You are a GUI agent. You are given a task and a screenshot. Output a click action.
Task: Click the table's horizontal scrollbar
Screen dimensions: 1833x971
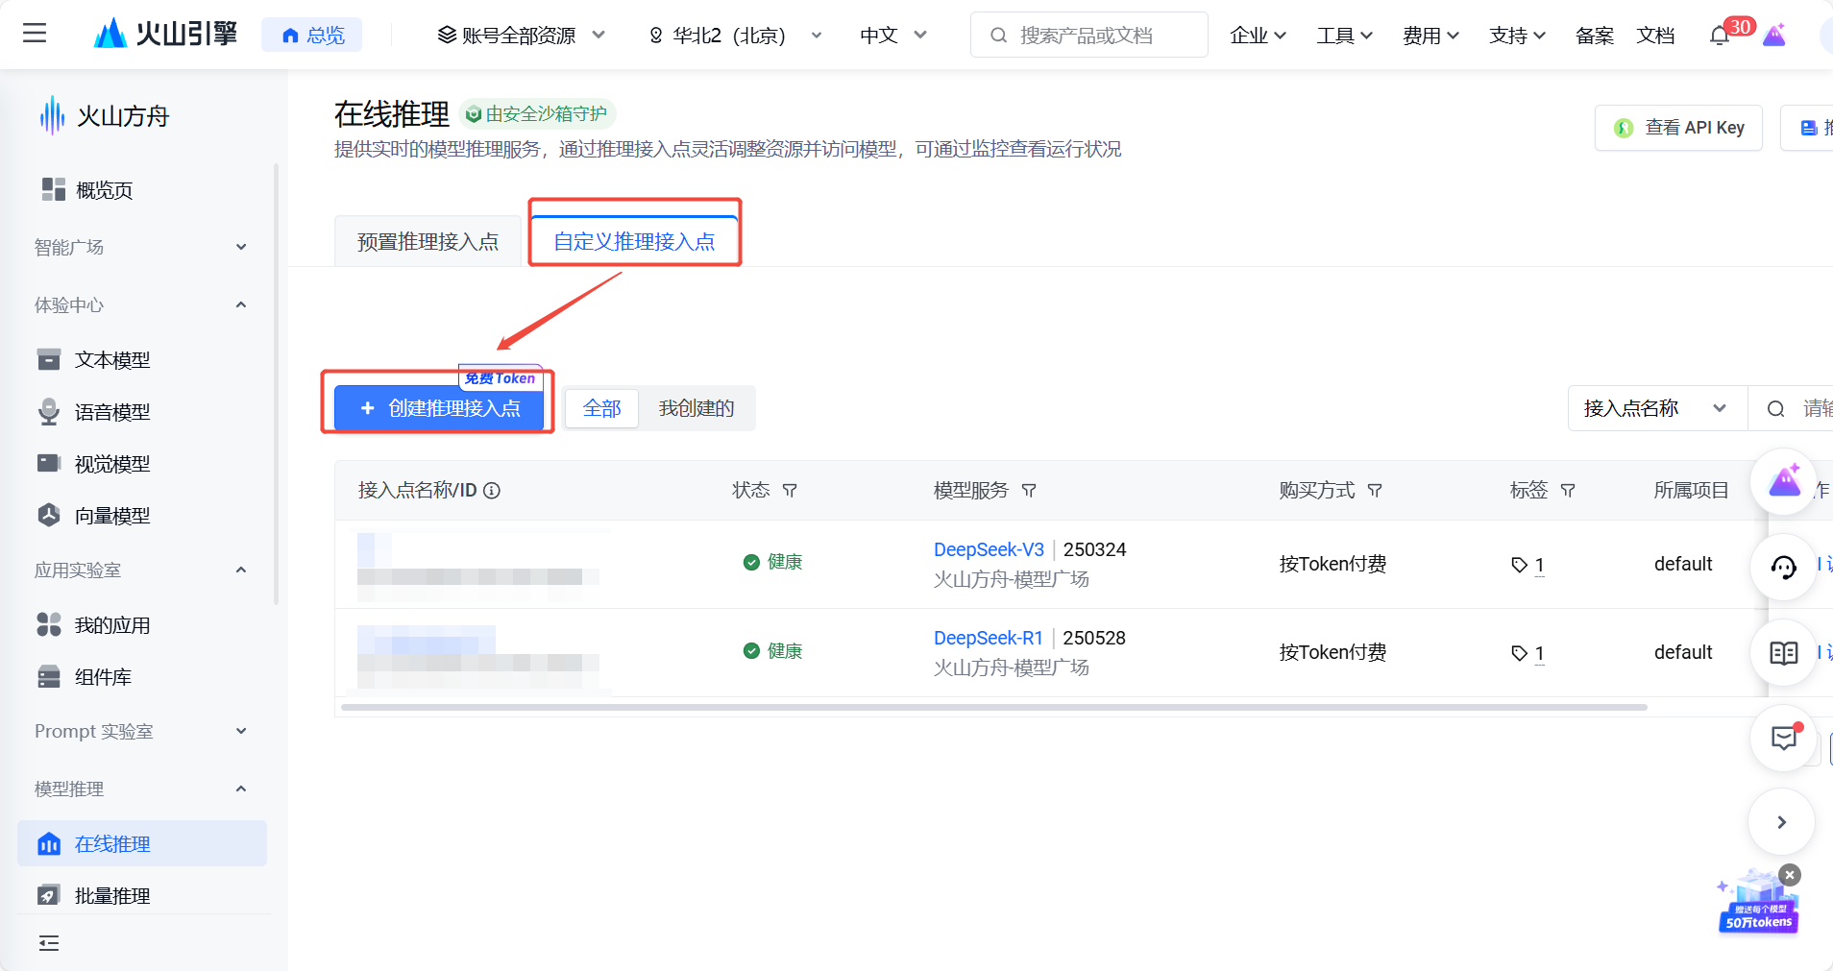tap(993, 708)
